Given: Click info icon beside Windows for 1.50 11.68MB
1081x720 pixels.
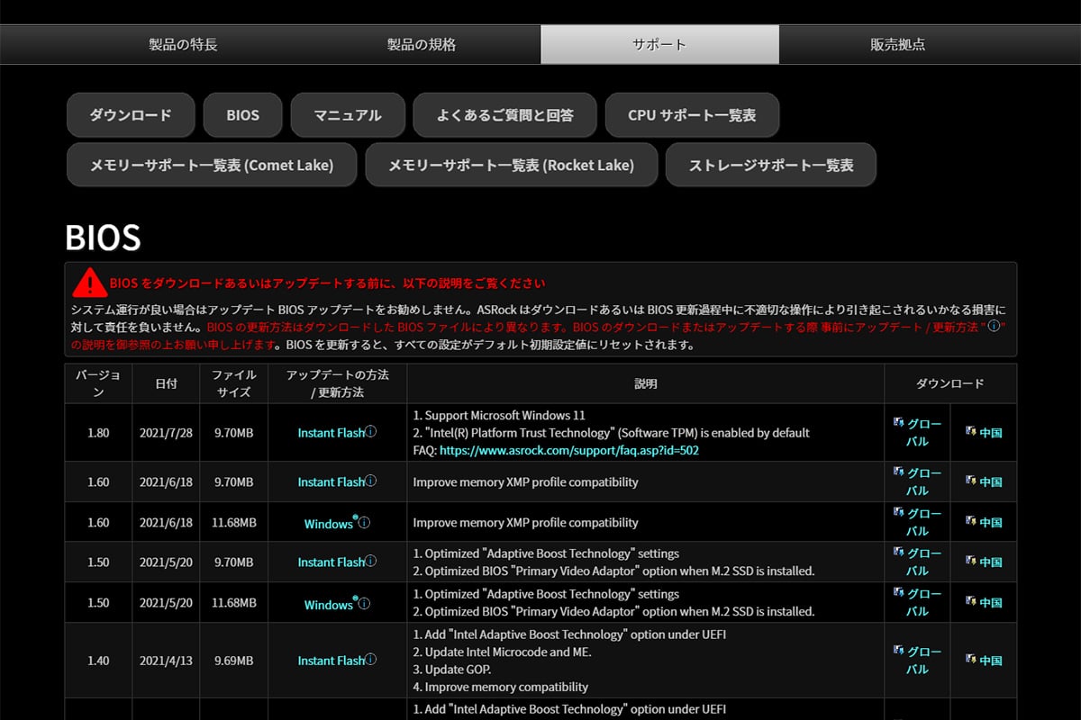Looking at the screenshot, I should 364,604.
